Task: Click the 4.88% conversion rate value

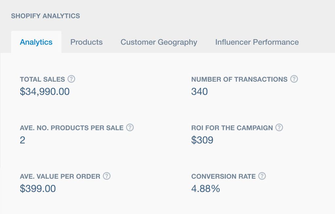Action: [x=205, y=189]
